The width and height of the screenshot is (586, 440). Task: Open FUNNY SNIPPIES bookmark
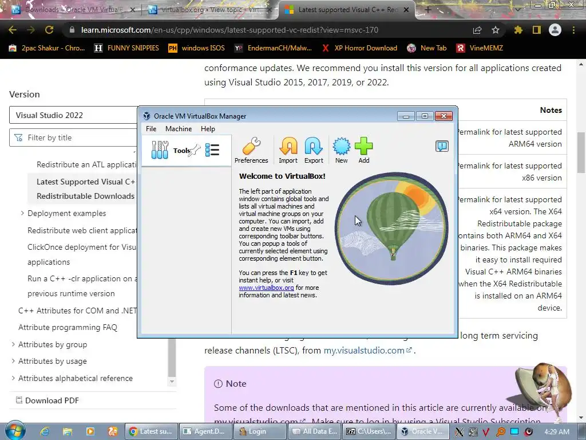pos(126,48)
